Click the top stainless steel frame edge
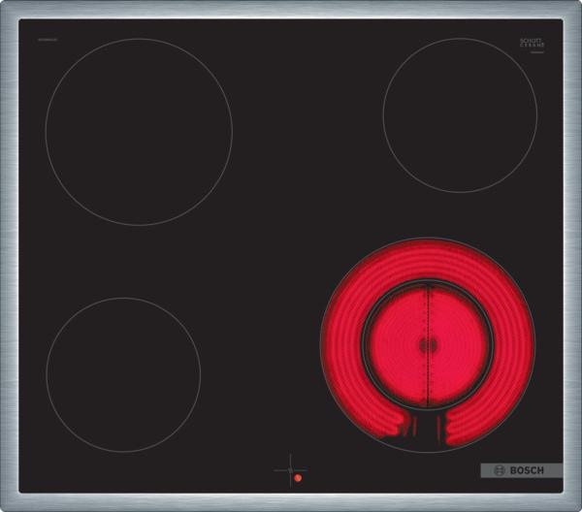 click(291, 10)
